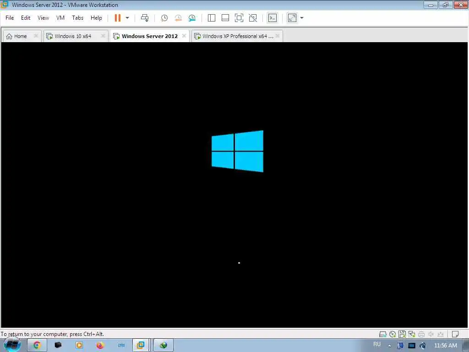Open the message log note icon
The image size is (469, 352).
455,334
